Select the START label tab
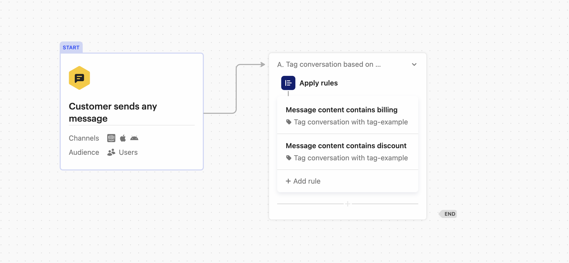 pyautogui.click(x=71, y=47)
